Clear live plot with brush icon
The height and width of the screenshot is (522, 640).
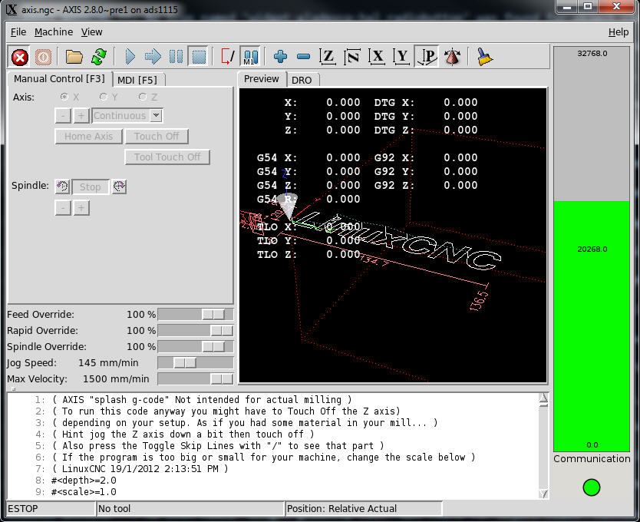click(484, 57)
